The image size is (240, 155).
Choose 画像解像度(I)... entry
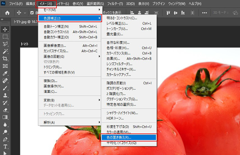point(70,46)
